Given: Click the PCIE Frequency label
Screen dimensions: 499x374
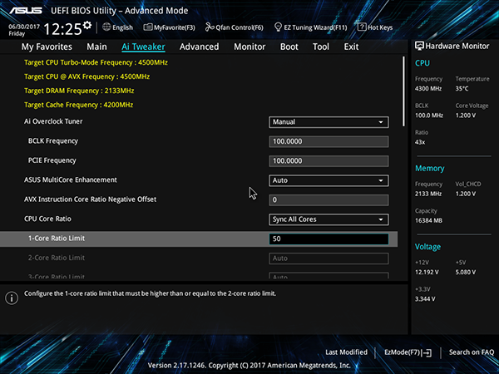Looking at the screenshot, I should point(52,160).
